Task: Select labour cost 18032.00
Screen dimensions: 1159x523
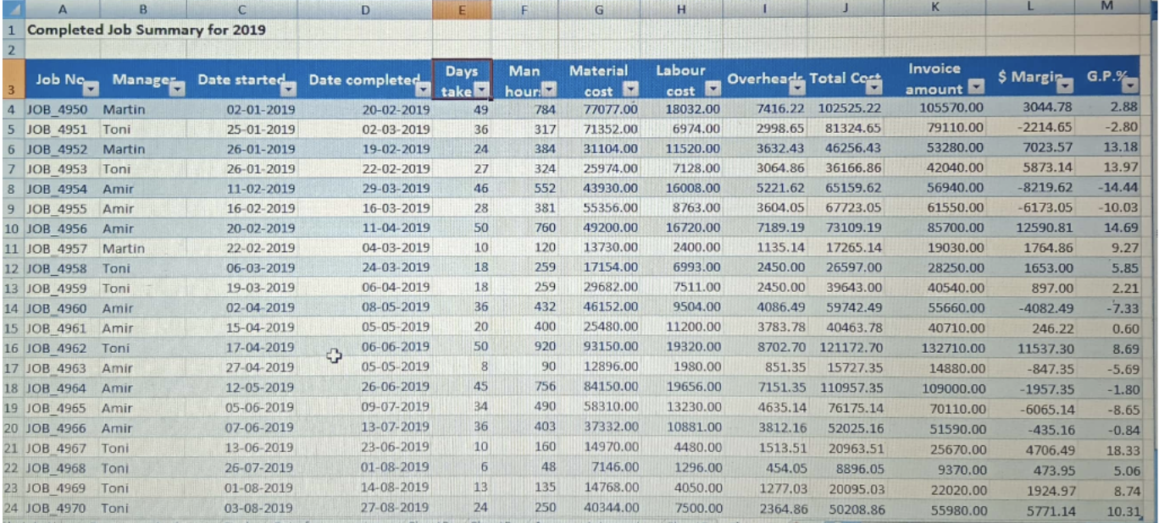Action: [693, 109]
